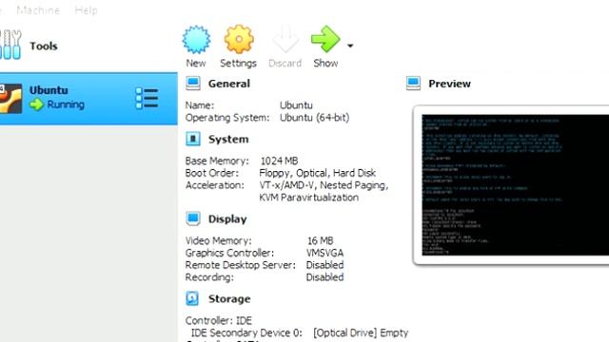Select the Tools wrench icon
Viewport: 609px width, 342px height.
click(10, 45)
